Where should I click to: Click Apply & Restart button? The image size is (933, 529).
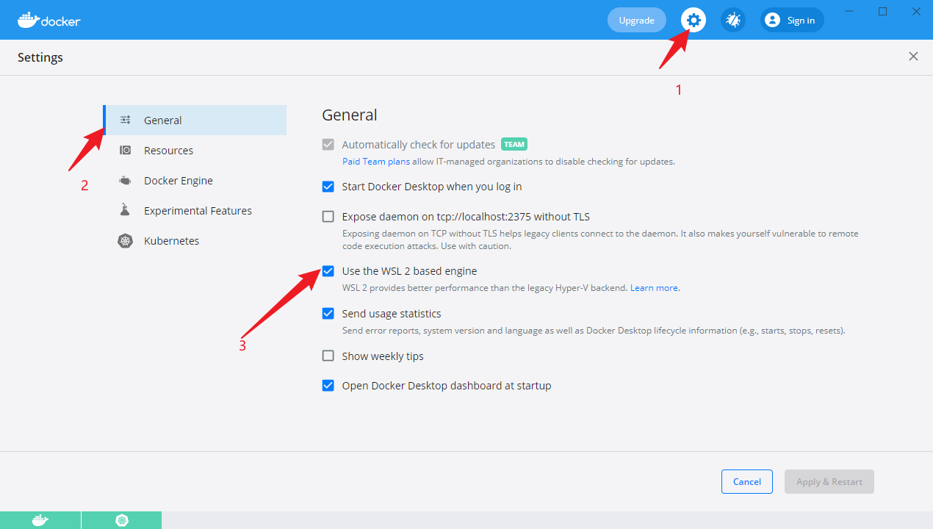tap(829, 481)
